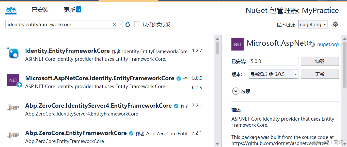Click the verified badge beside Abp.ZeroCore.IdentityServer4.EntityFrameworkCore

(x=176, y=106)
